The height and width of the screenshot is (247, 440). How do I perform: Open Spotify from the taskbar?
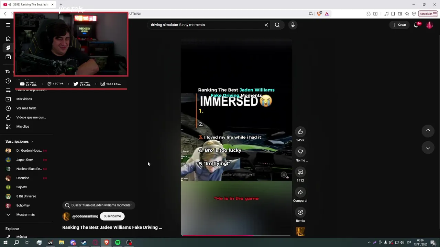[118, 243]
